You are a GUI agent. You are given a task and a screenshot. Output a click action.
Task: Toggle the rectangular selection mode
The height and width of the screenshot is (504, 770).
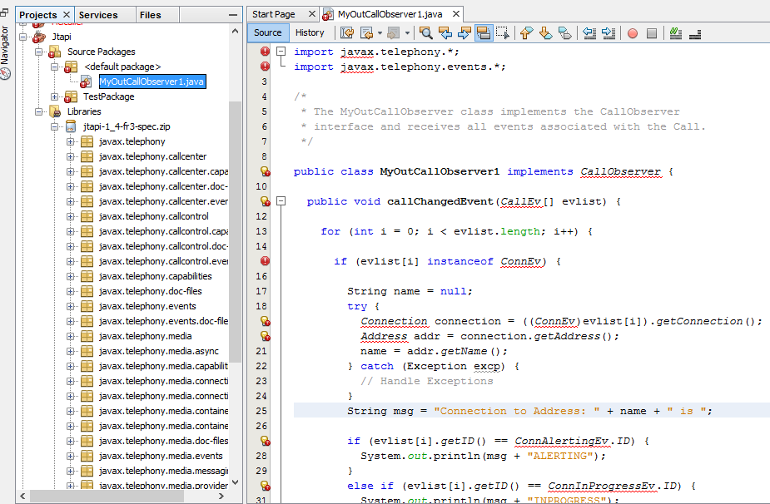503,33
